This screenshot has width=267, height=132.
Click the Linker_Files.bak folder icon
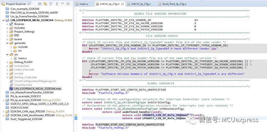point(11,70)
